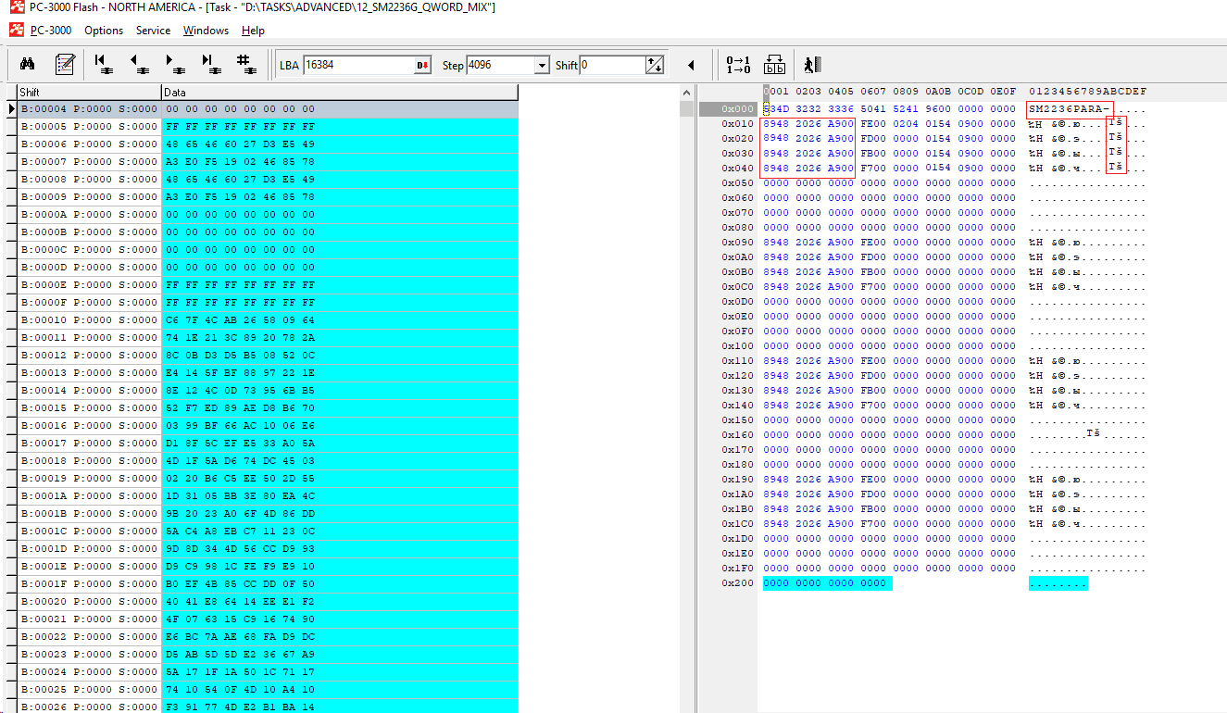Open the notes checklist toolbar icon

click(x=65, y=65)
